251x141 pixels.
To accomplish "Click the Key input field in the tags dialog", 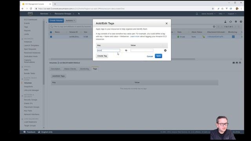I will point(109,51).
